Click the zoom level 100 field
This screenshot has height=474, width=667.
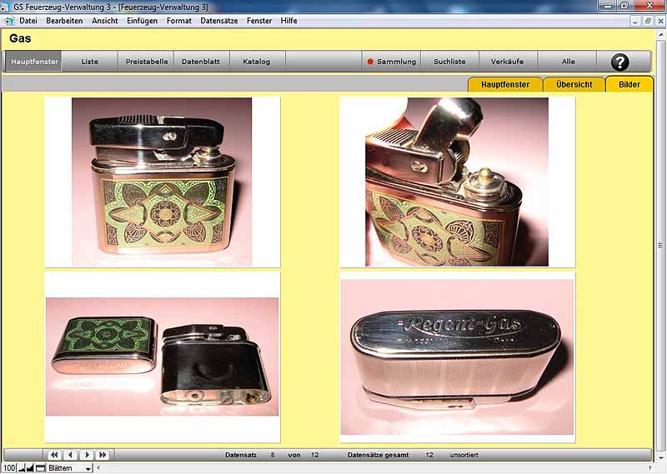tap(8, 468)
